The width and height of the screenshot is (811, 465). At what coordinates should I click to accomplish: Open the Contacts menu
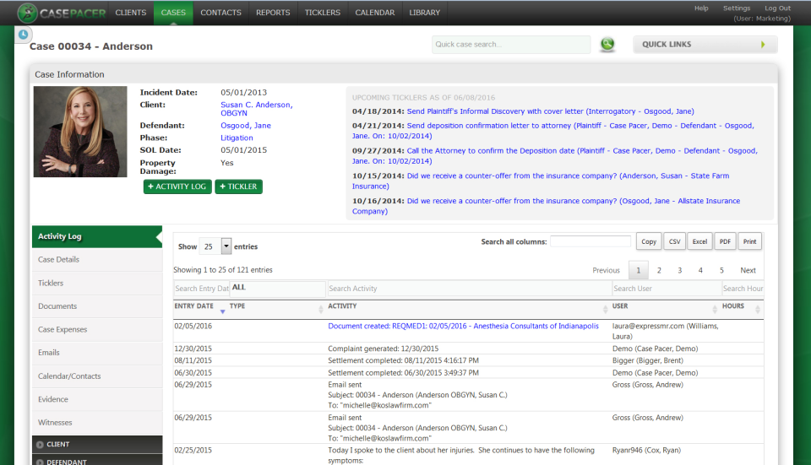pyautogui.click(x=220, y=13)
